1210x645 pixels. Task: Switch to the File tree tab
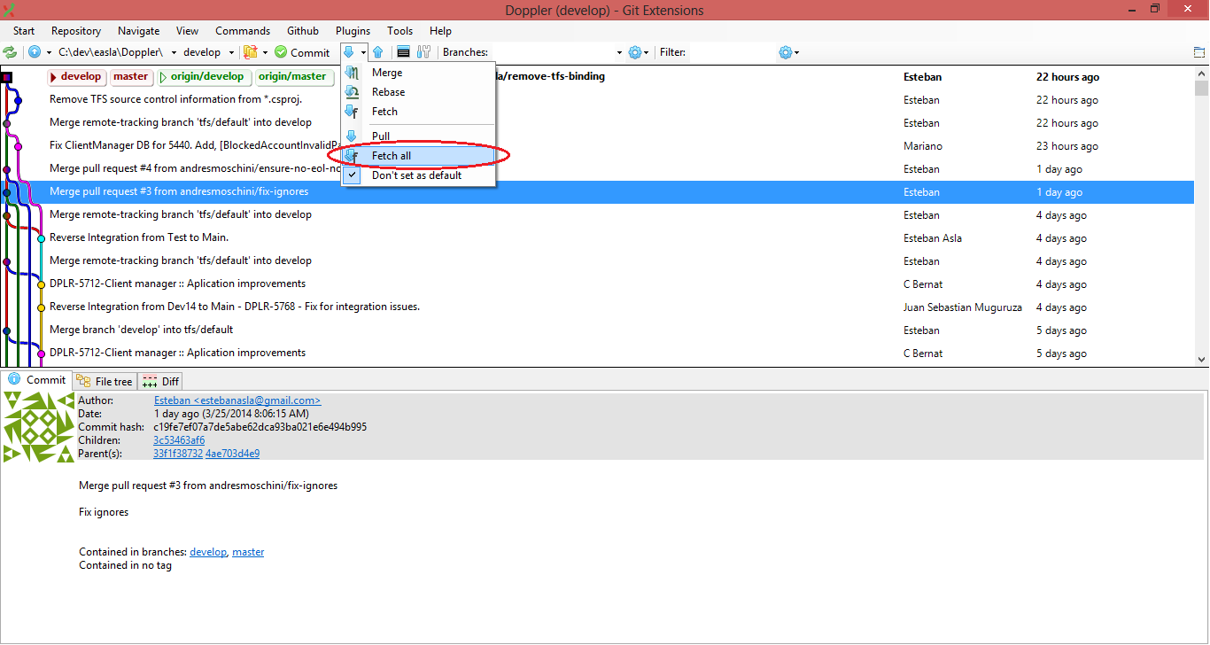click(105, 381)
